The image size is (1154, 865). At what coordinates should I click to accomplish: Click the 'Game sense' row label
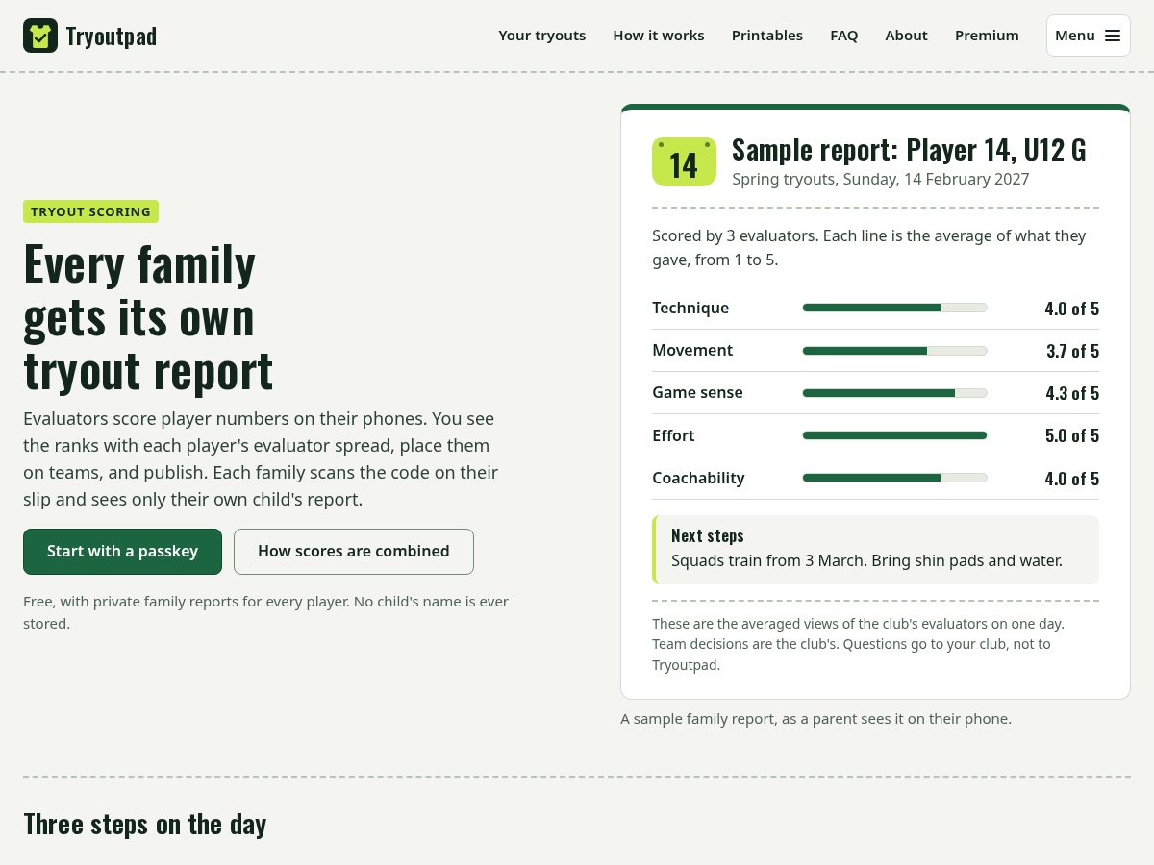pos(697,393)
